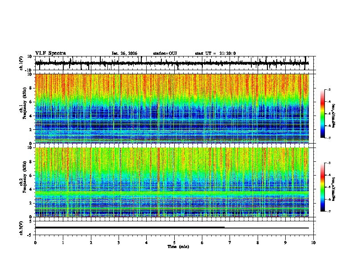
Task: Click the "ch.1(V)" axis label
Action: 21,63
